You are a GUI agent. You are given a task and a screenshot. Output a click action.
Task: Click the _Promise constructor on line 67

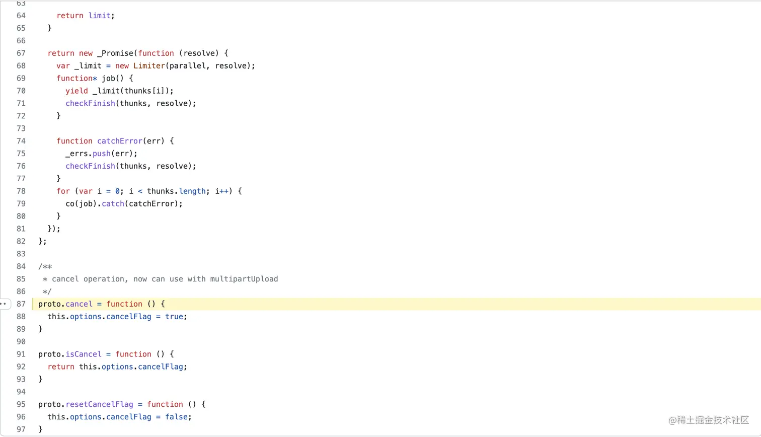tap(115, 53)
